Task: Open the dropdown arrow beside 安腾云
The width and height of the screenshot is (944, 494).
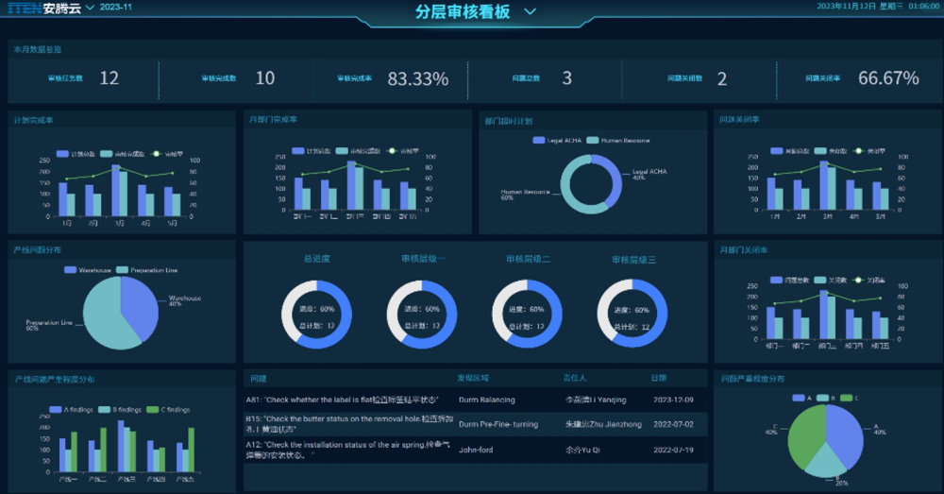Action: click(x=91, y=8)
